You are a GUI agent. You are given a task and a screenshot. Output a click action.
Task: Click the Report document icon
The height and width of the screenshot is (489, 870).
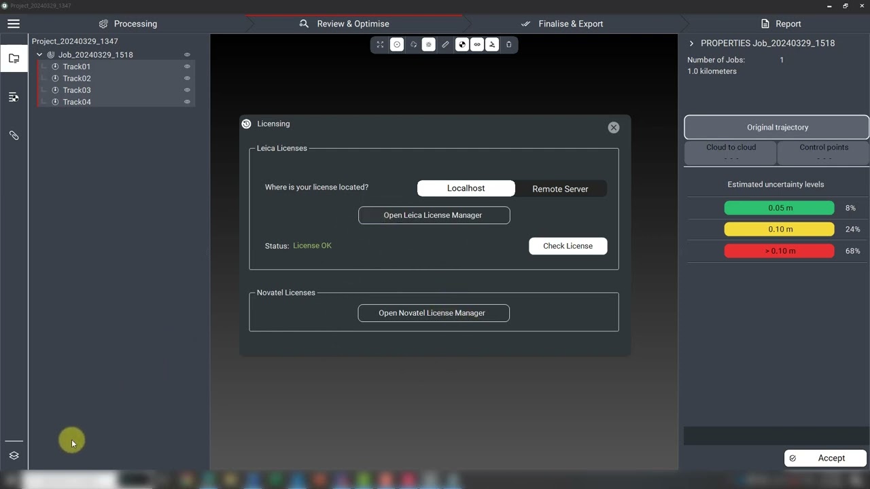[765, 24]
